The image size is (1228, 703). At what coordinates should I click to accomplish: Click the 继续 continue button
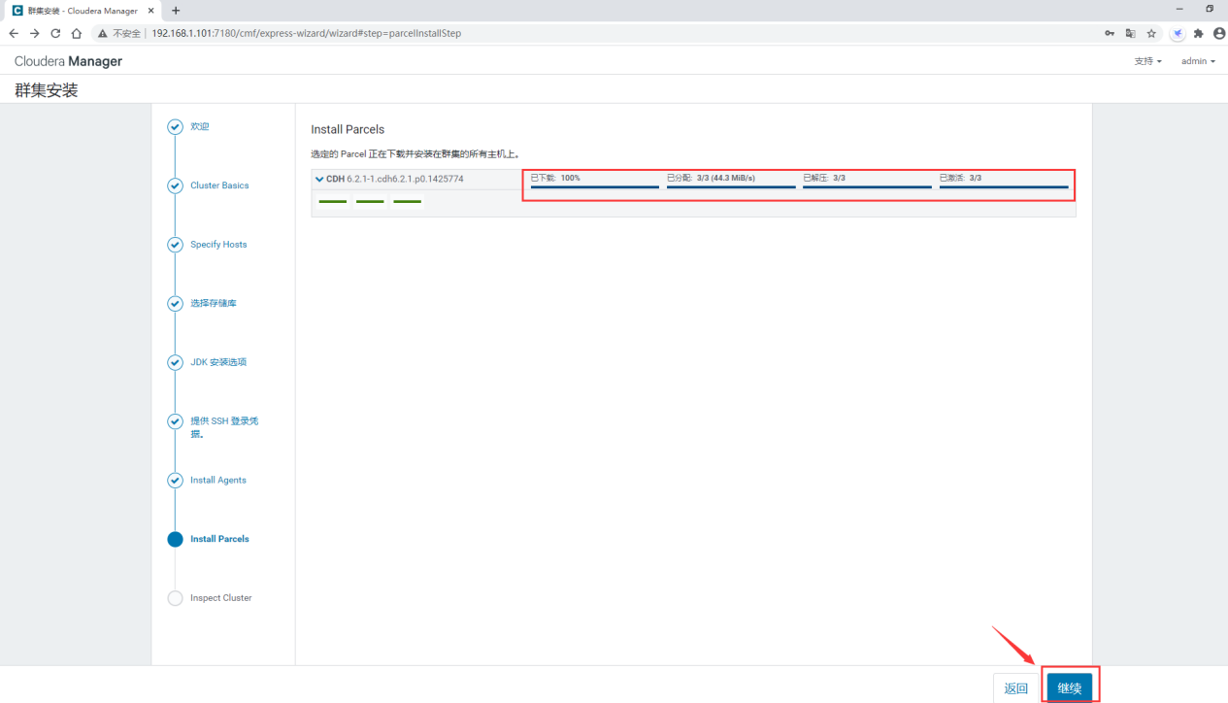(x=1070, y=687)
